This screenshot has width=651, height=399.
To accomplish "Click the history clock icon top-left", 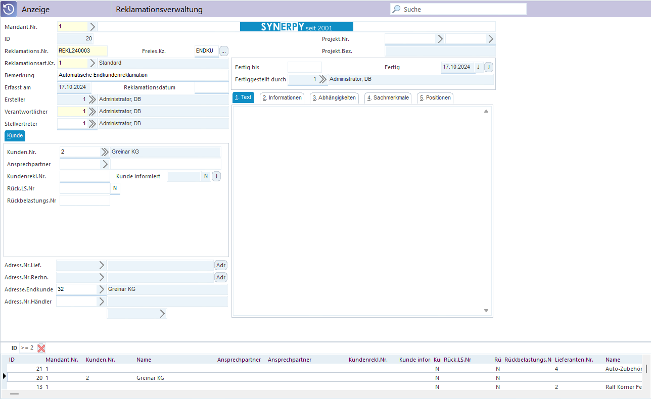I will coord(9,9).
